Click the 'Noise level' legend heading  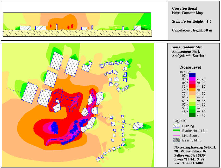191,67
